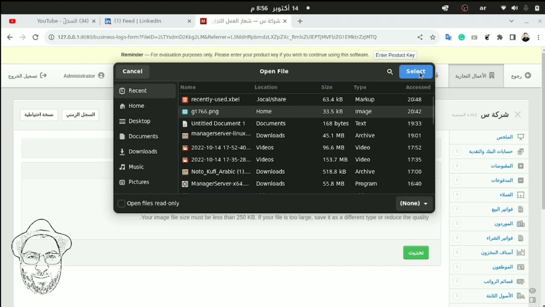Image resolution: width=545 pixels, height=307 pixels.
Task: Switch to YouTube browser tab
Action: click(x=51, y=21)
